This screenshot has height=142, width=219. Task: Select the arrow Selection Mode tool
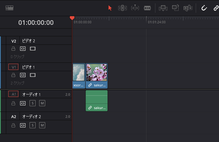[110, 8]
